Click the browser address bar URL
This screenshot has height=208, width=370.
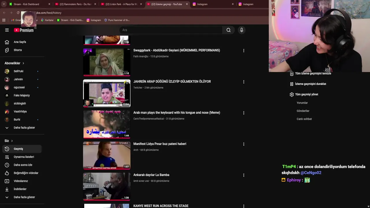[49, 13]
